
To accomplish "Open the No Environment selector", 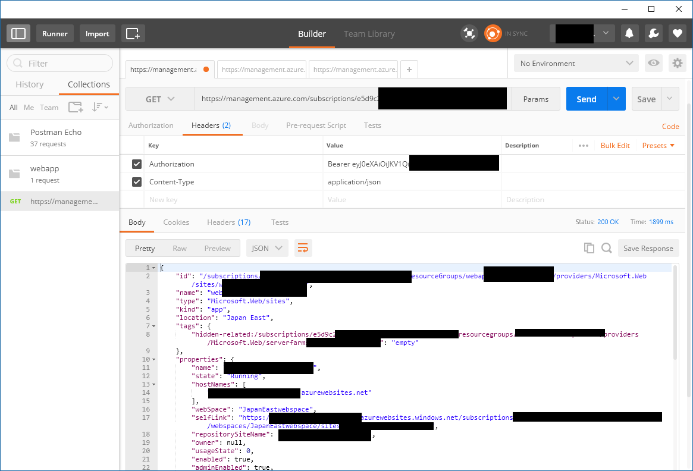I will click(x=574, y=62).
